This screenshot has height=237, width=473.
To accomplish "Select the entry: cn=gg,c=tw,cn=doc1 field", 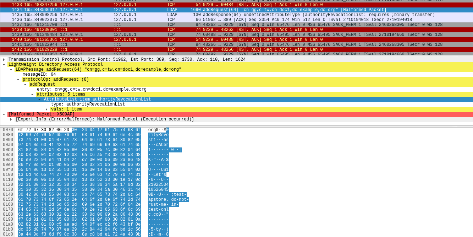I will (92, 90).
